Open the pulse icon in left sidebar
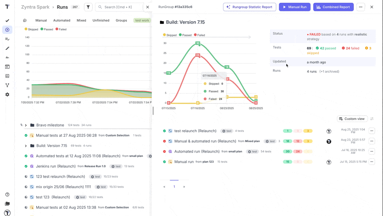This screenshot has height=216, width=383. point(7,57)
